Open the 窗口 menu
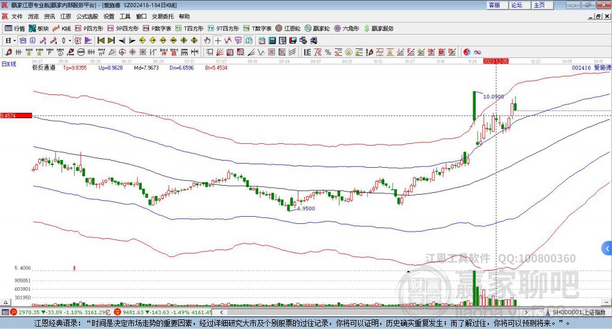This screenshot has width=612, height=329. [x=141, y=16]
